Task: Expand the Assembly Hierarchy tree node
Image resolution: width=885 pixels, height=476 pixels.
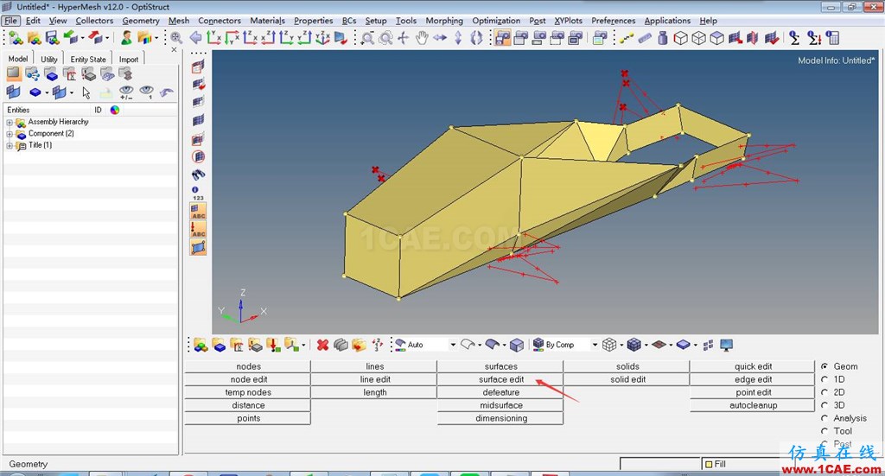Action: tap(10, 122)
